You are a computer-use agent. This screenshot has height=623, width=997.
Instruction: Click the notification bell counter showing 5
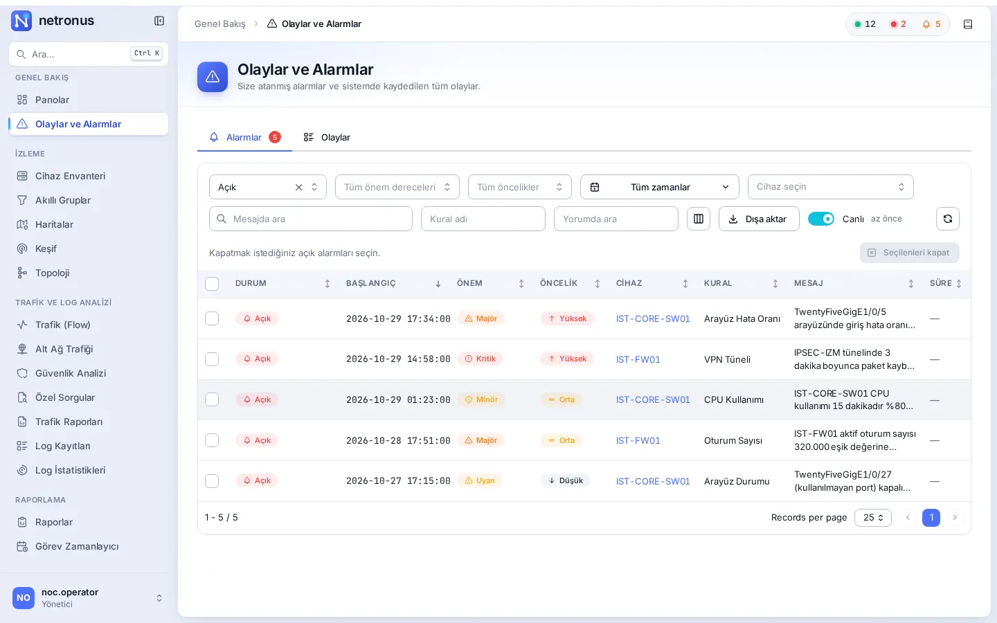[x=932, y=24]
